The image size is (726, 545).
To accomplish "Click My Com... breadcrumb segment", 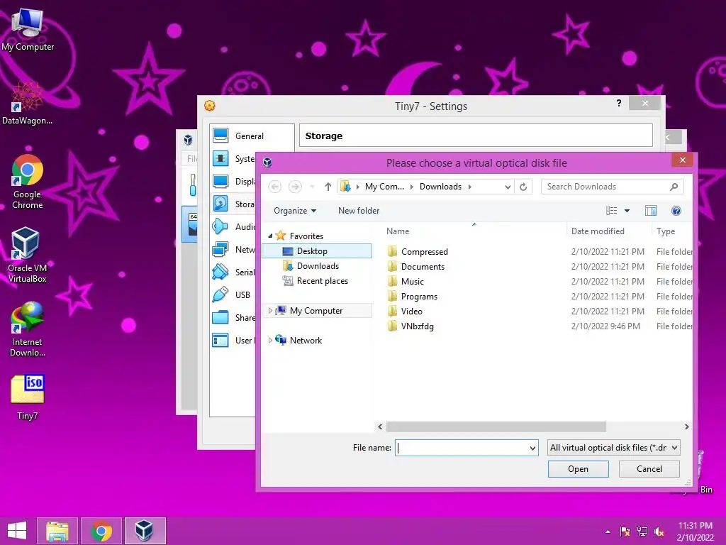I will [384, 187].
